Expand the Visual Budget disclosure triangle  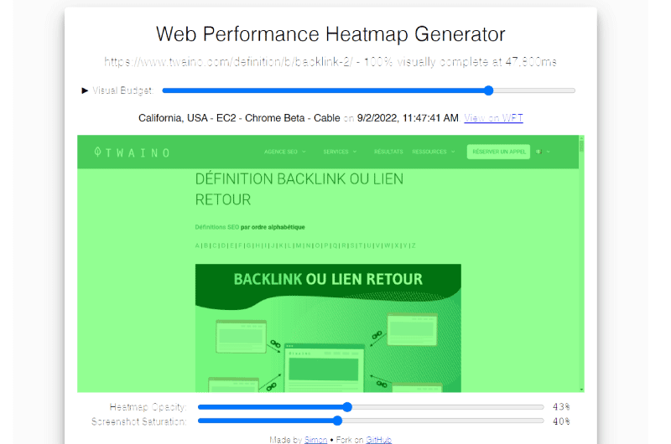coord(85,90)
